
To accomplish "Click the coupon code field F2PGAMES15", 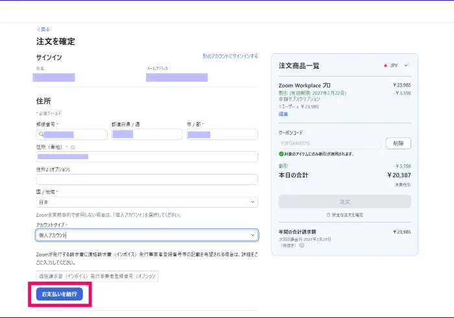I will (330, 143).
